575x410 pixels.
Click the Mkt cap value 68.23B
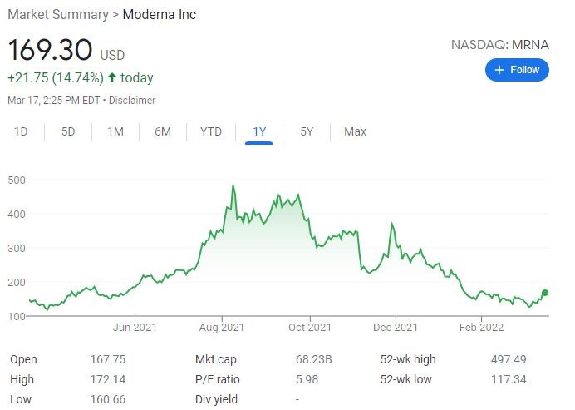pyautogui.click(x=314, y=359)
